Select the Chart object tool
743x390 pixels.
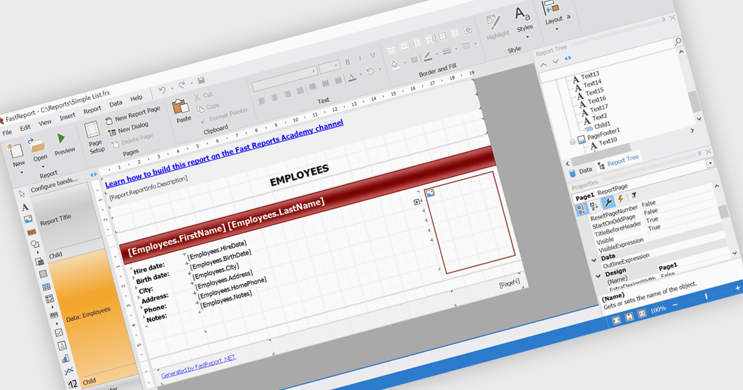point(66,358)
